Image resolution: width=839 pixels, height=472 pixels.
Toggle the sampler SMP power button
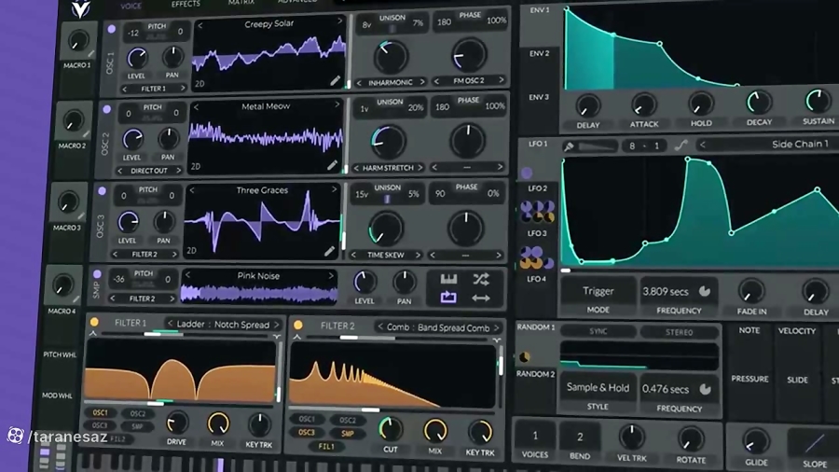(x=97, y=274)
